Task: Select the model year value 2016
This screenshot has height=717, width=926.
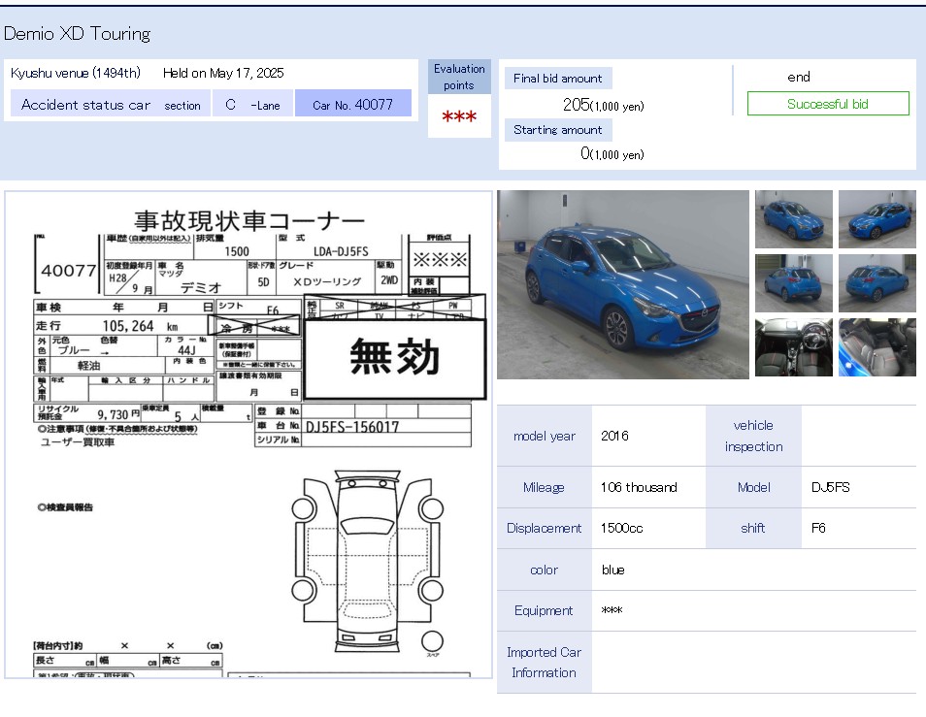Action: pos(614,436)
